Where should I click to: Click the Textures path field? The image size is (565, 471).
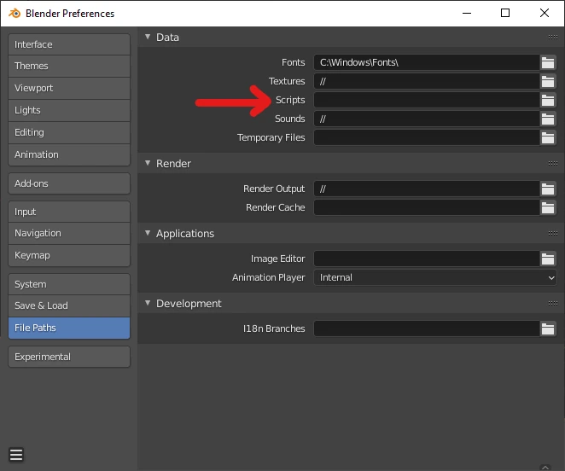pos(427,81)
